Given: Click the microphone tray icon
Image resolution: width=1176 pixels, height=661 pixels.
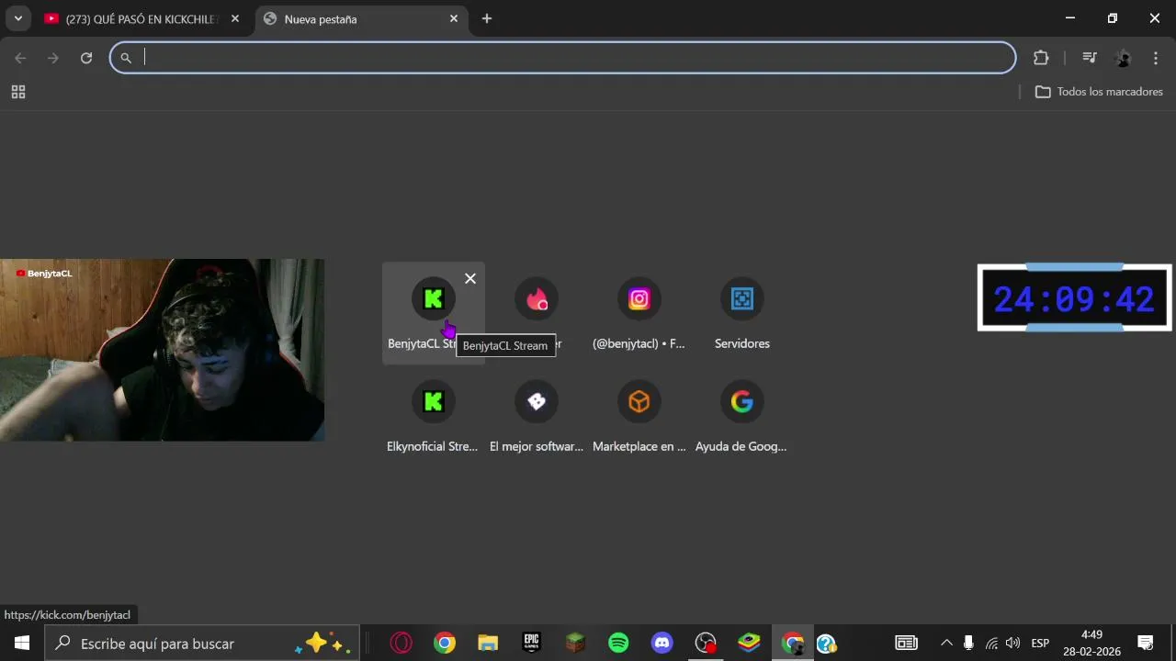Looking at the screenshot, I should (x=968, y=643).
